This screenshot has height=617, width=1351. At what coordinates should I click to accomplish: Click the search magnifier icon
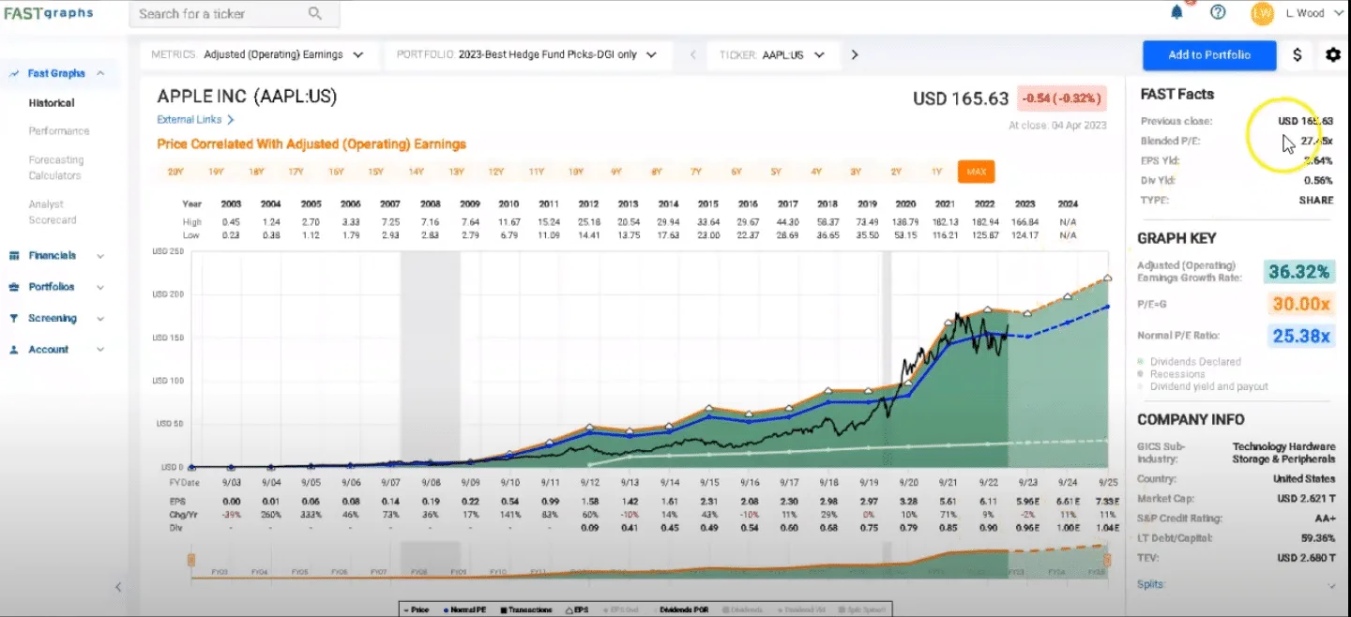tap(314, 13)
